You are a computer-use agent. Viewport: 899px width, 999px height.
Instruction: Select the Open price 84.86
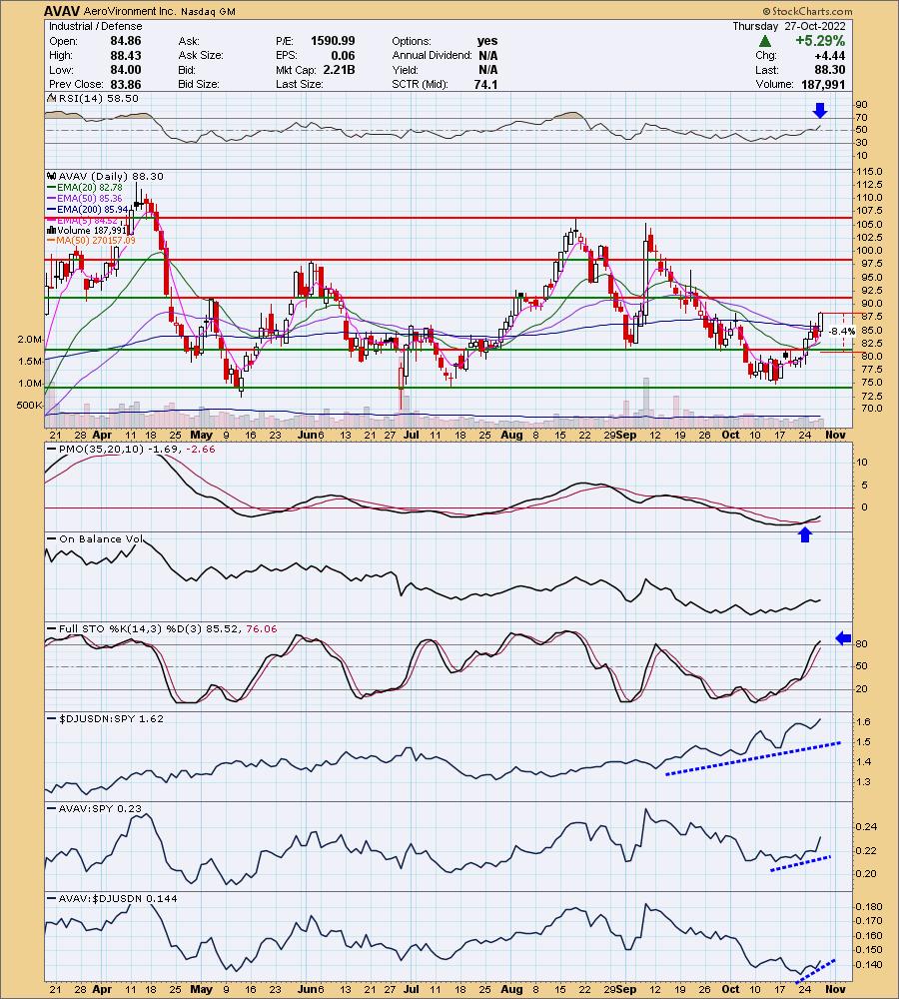pos(126,41)
